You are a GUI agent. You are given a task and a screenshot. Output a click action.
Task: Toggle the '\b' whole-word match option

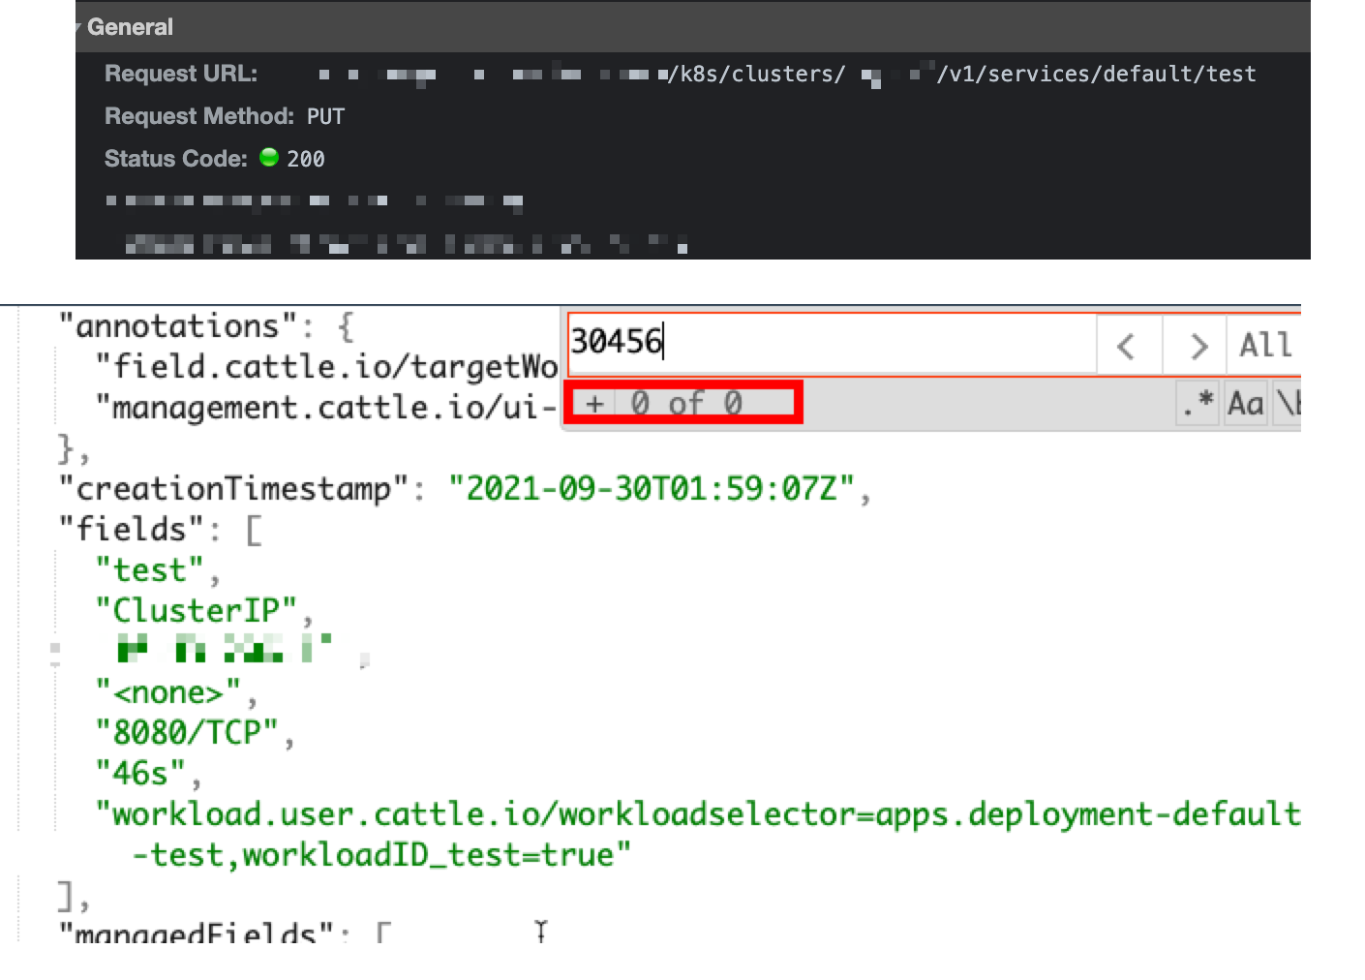coord(1289,403)
